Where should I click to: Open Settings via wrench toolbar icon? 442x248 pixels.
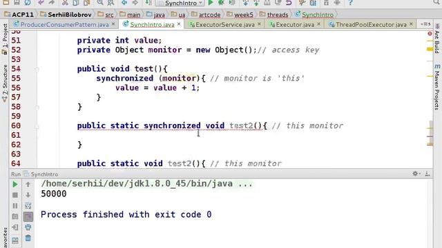[302, 3]
